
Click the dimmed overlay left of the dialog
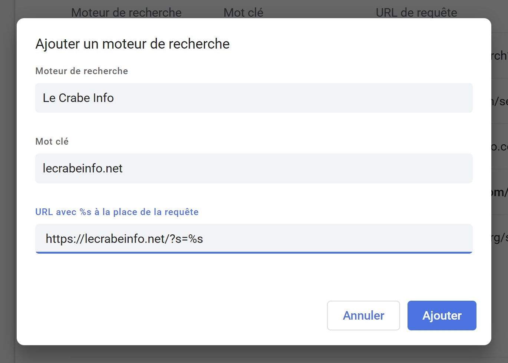click(8, 182)
